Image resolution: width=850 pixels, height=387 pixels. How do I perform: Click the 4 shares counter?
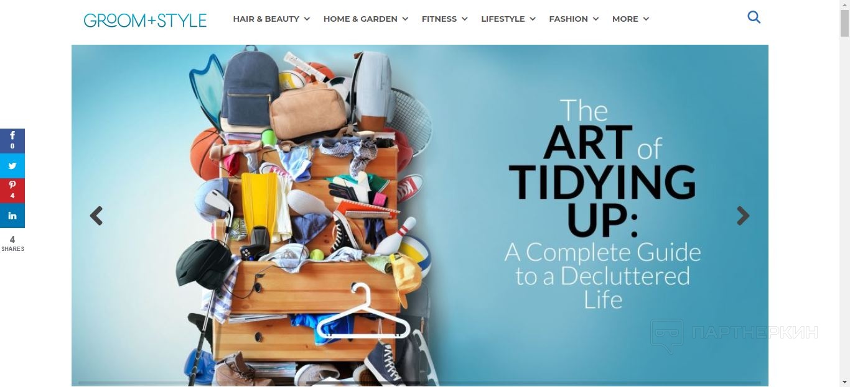pyautogui.click(x=12, y=243)
